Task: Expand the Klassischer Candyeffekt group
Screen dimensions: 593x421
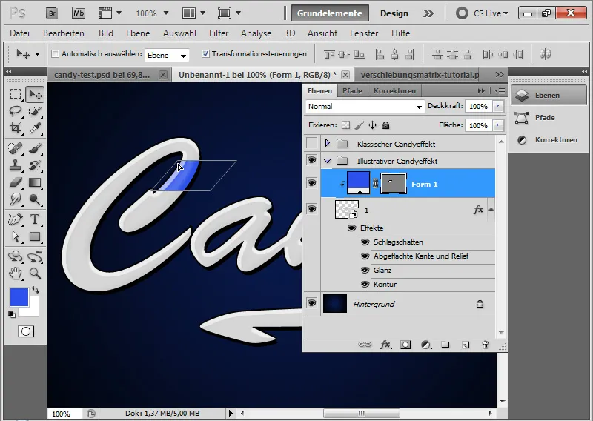Action: click(328, 143)
